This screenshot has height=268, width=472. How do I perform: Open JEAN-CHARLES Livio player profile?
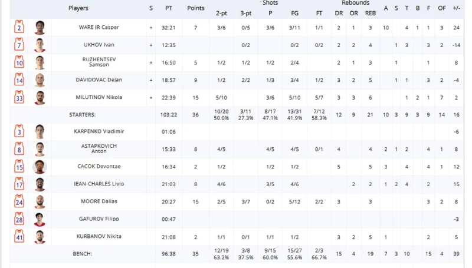pos(99,184)
